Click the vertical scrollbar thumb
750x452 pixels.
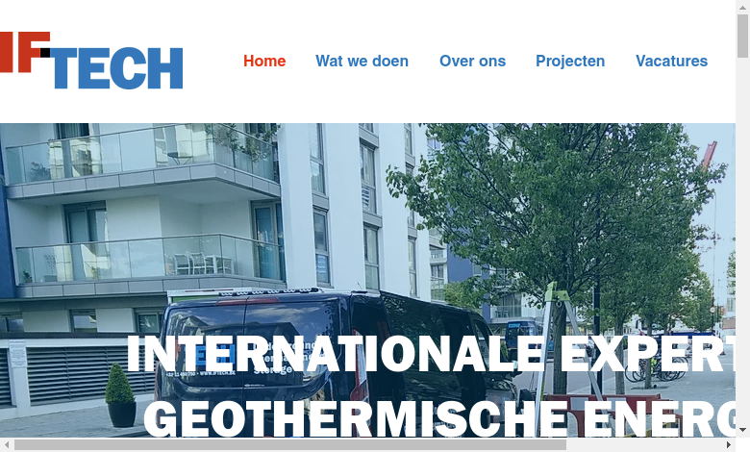pos(742,36)
